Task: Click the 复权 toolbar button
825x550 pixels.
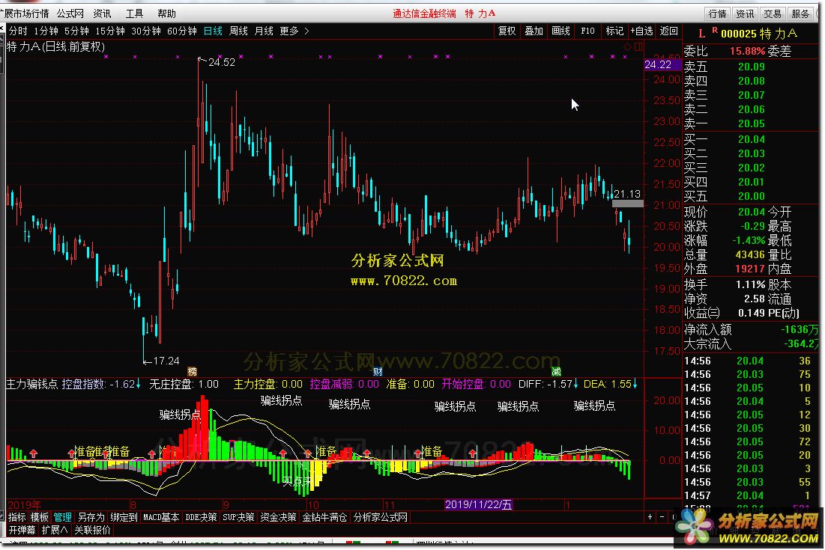Action: point(507,31)
